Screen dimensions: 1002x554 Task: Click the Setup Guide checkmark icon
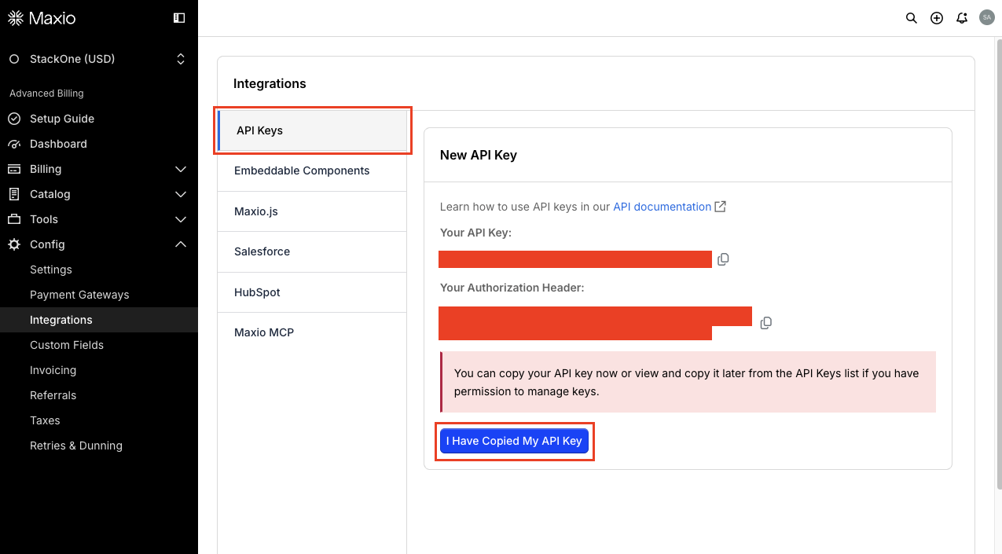click(14, 119)
